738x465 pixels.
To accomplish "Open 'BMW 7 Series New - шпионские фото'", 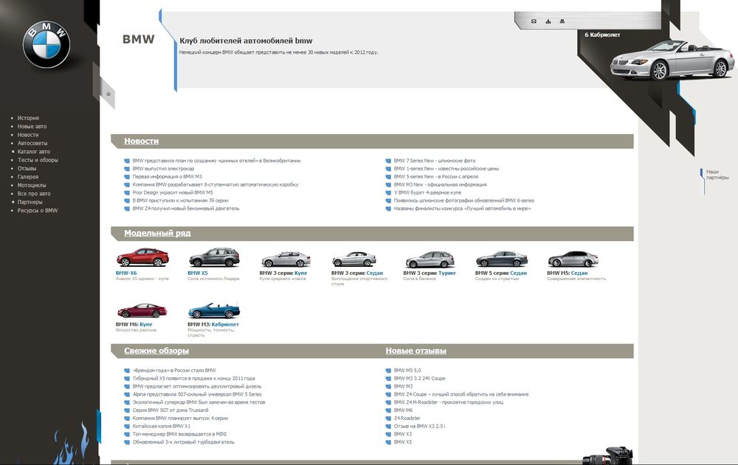I will pyautogui.click(x=435, y=161).
